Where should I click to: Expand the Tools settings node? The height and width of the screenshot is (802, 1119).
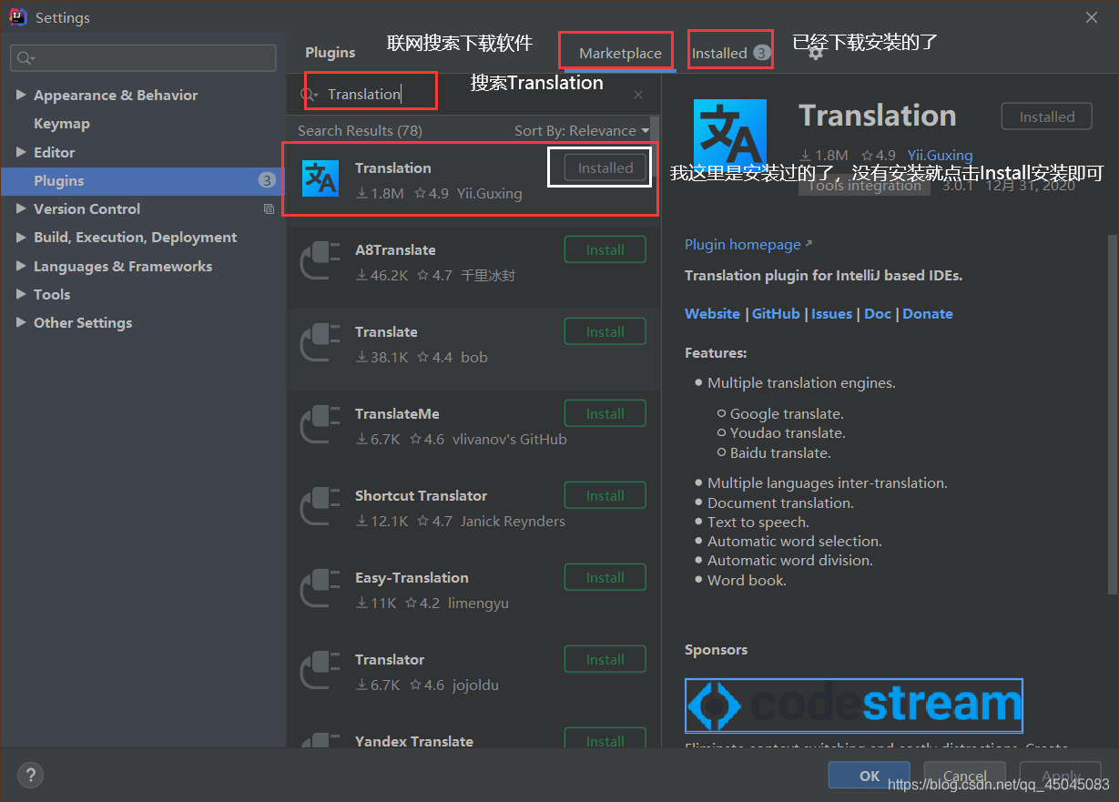(21, 295)
